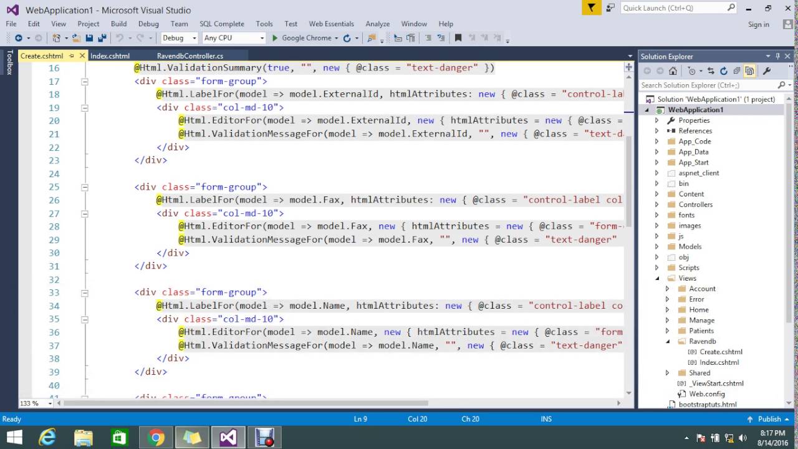Screen dimensions: 798x449
Task: Switch to the RavendbController.cs tab
Action: 190,56
